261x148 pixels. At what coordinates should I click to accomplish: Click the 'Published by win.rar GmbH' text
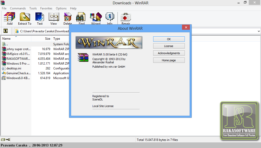(109, 67)
